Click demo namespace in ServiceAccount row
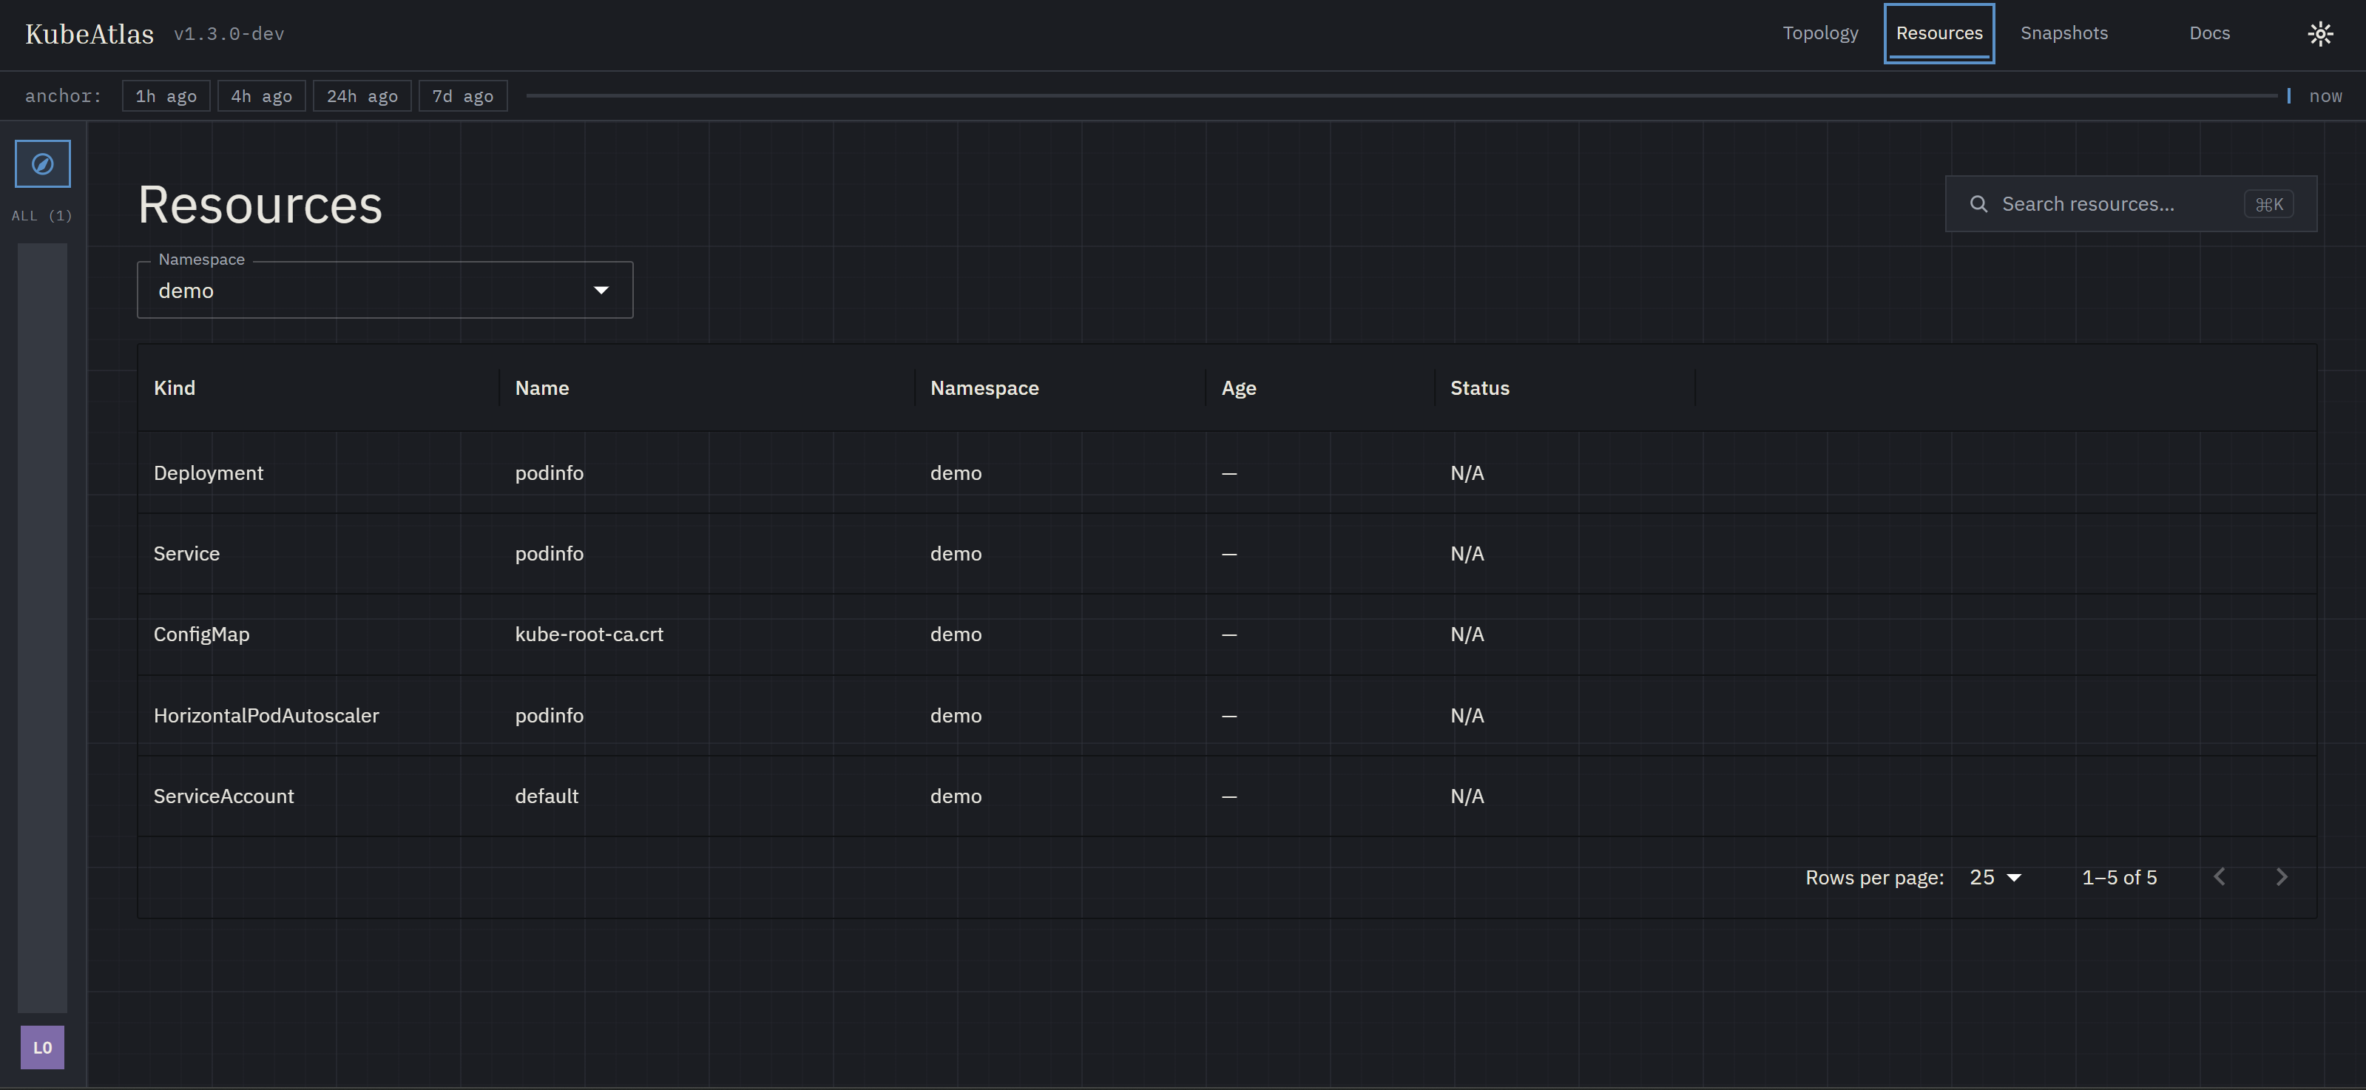 tap(956, 796)
